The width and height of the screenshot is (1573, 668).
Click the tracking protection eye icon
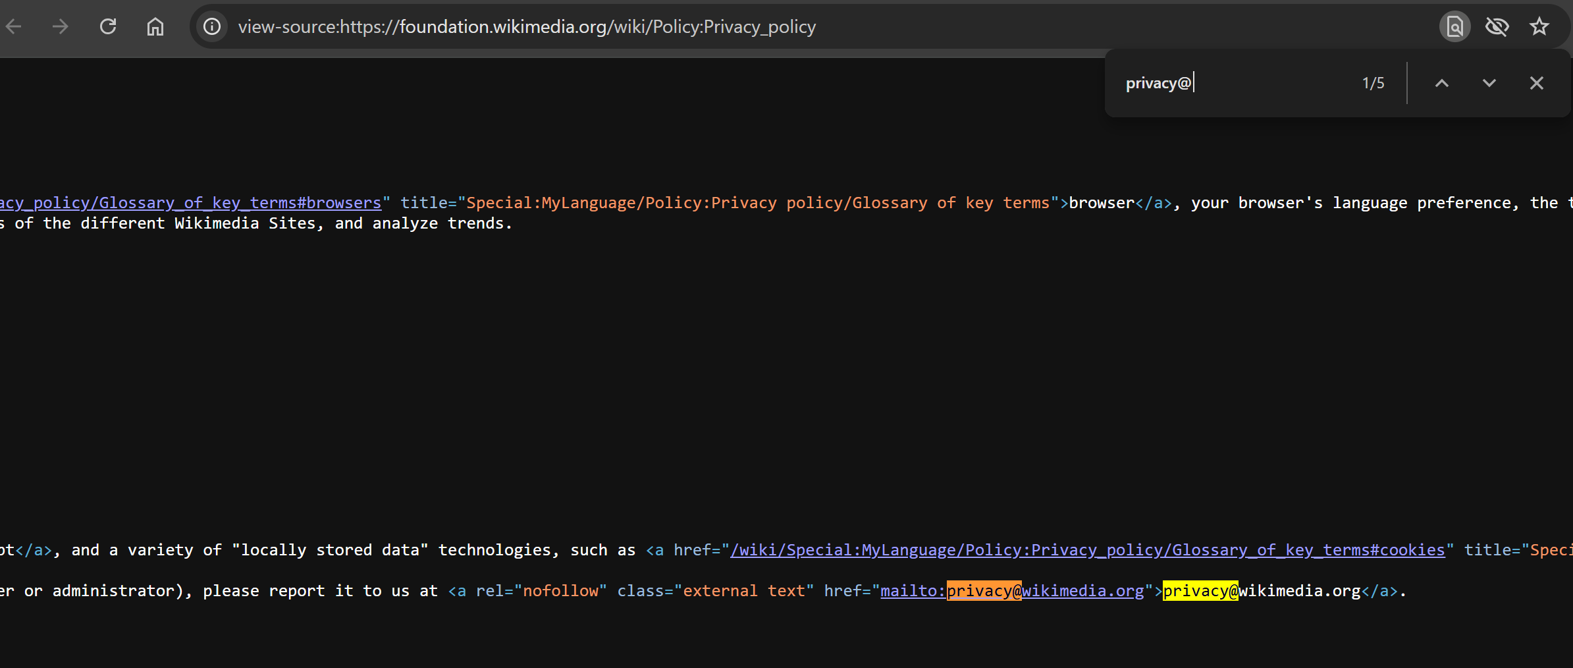tap(1497, 26)
